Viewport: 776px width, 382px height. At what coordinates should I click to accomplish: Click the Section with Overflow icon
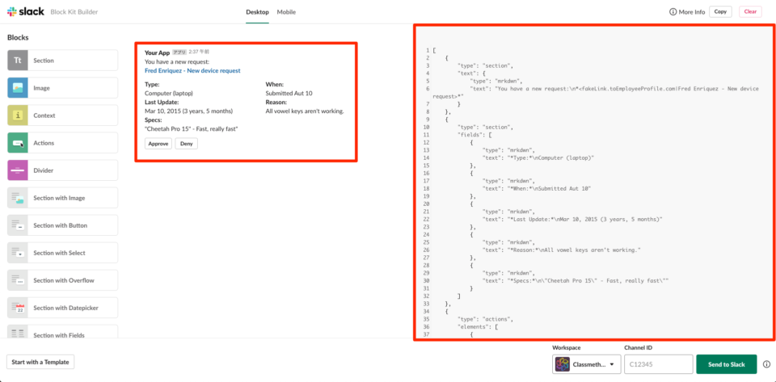17,280
